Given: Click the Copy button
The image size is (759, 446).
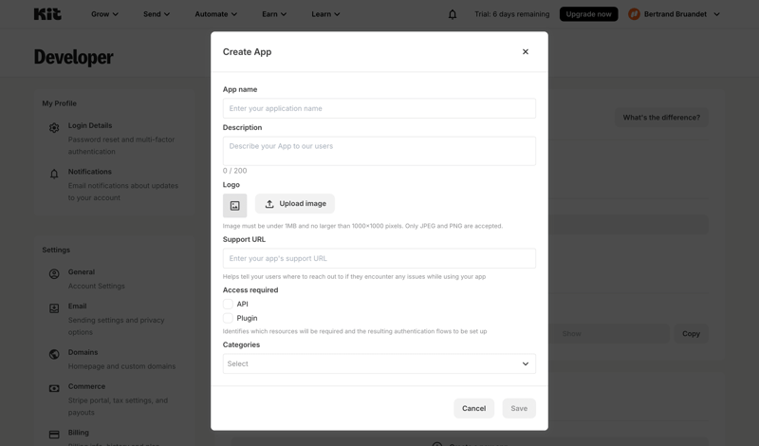Looking at the screenshot, I should click(692, 334).
